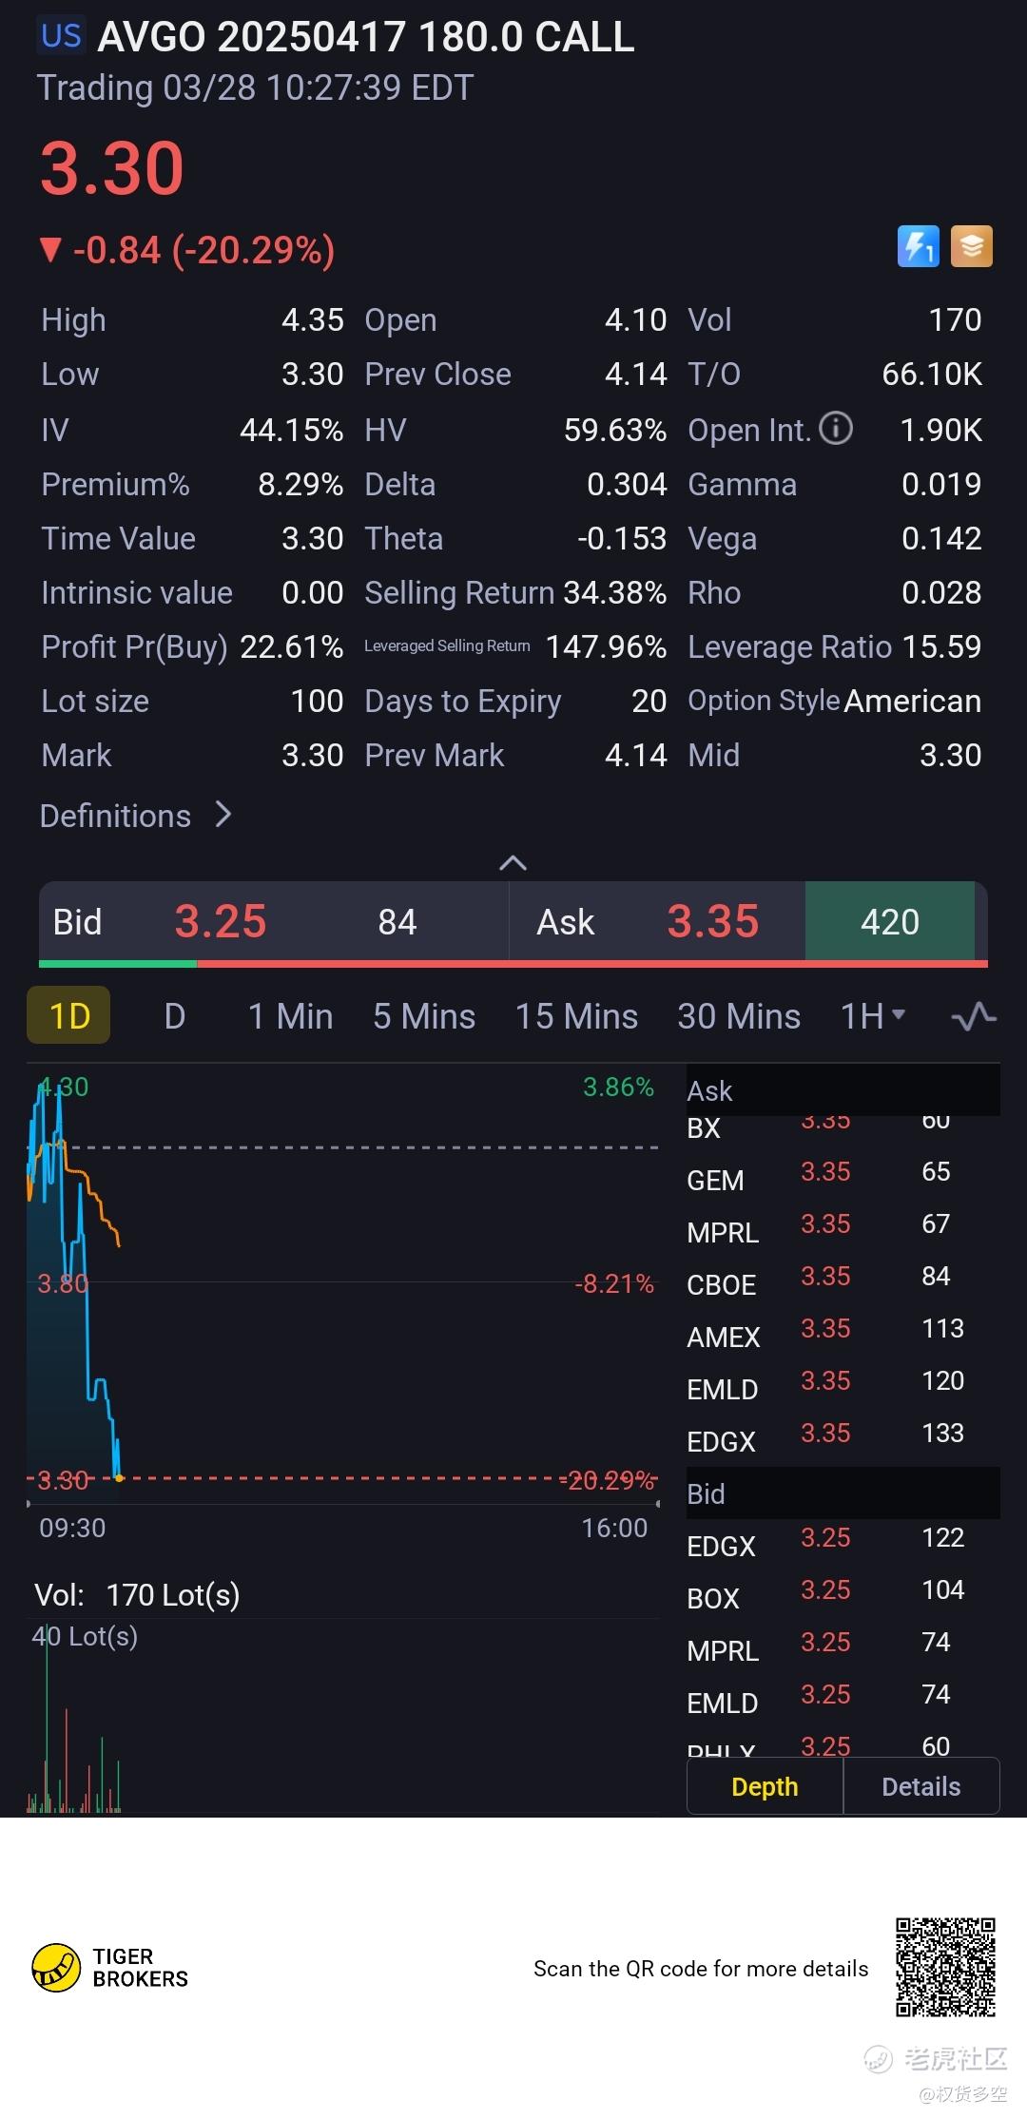This screenshot has height=2118, width=1027.
Task: Tap the Tiger Brokers logo
Action: pyautogui.click(x=57, y=1968)
